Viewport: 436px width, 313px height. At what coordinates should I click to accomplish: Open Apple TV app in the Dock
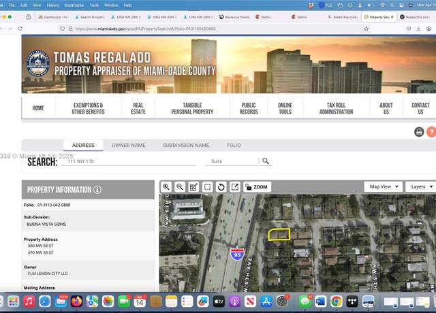coord(219,301)
